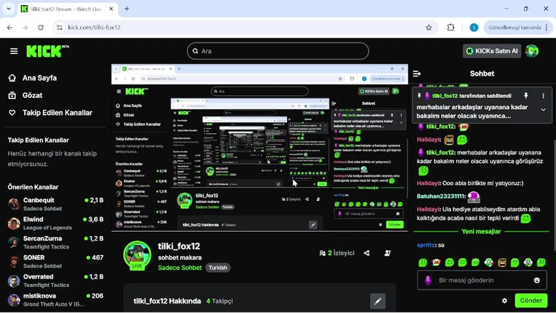Close the tilki_fox12 Stream tab
Image resolution: width=556 pixels, height=313 pixels.
(x=111, y=9)
